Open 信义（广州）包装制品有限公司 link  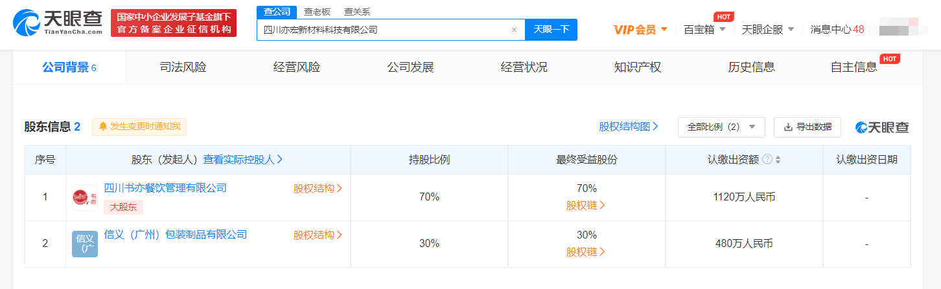[x=176, y=234]
